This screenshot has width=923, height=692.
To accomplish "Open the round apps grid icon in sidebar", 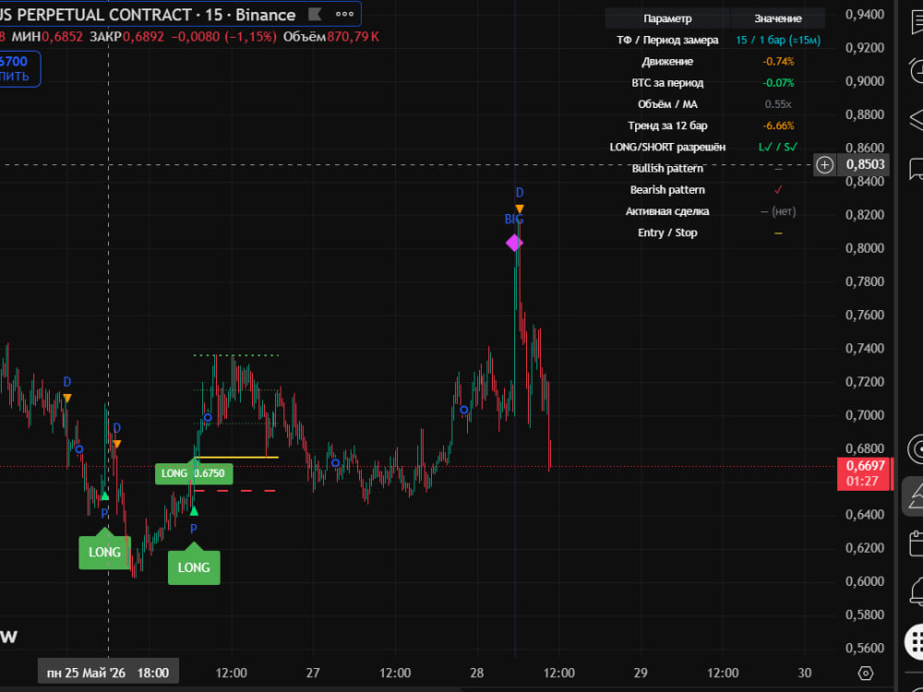I will pos(915,640).
